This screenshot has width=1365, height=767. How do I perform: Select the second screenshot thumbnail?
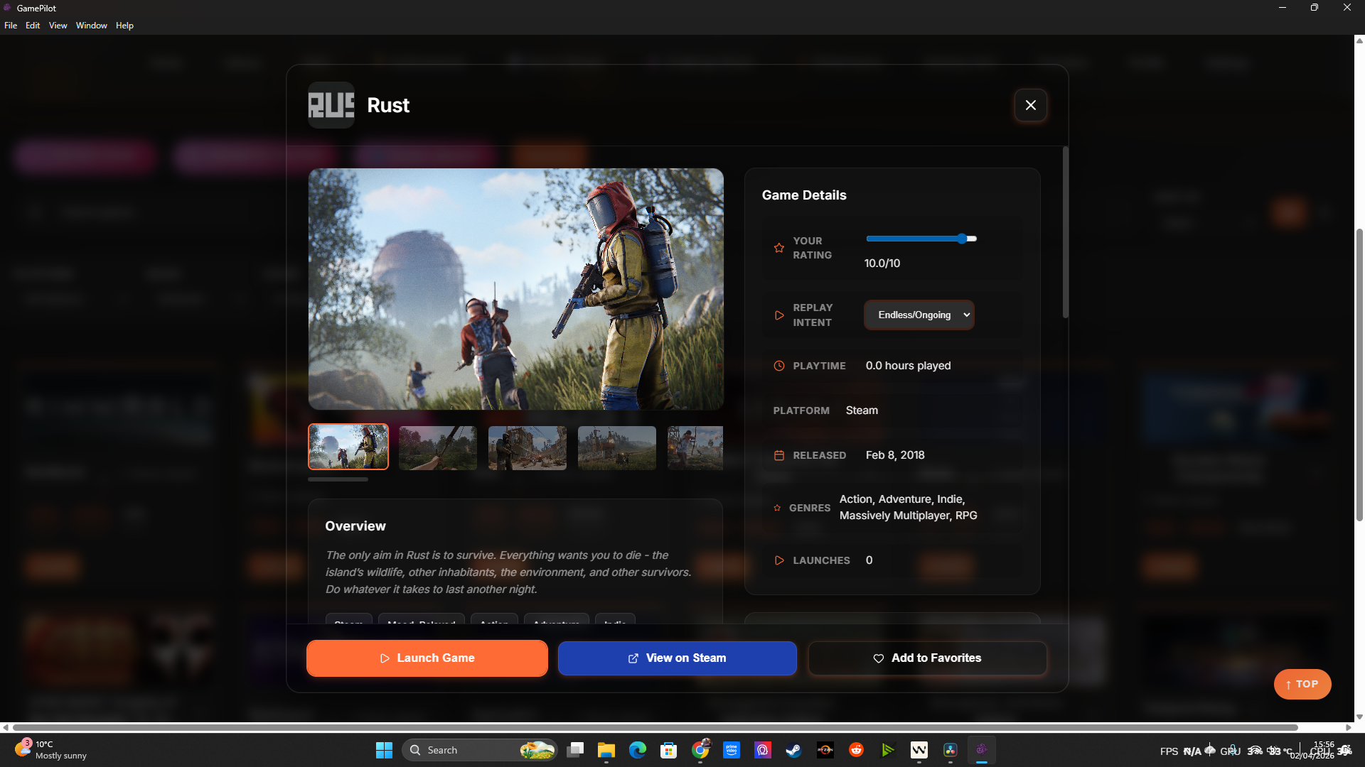pyautogui.click(x=437, y=447)
